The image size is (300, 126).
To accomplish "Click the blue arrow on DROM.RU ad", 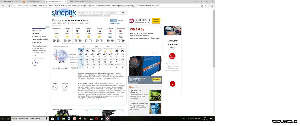I will [x=35, y=63].
